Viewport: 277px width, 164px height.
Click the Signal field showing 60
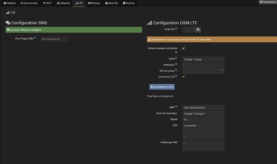point(203,119)
